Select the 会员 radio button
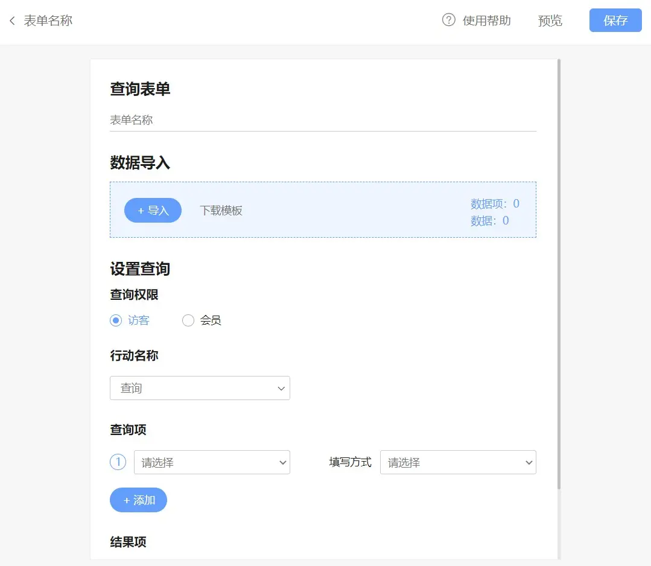Image resolution: width=651 pixels, height=566 pixels. pos(188,320)
